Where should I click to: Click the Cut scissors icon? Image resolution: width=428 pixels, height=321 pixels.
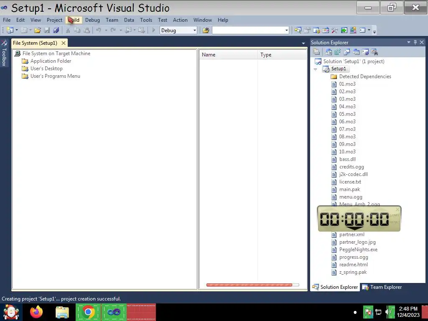tap(68, 30)
